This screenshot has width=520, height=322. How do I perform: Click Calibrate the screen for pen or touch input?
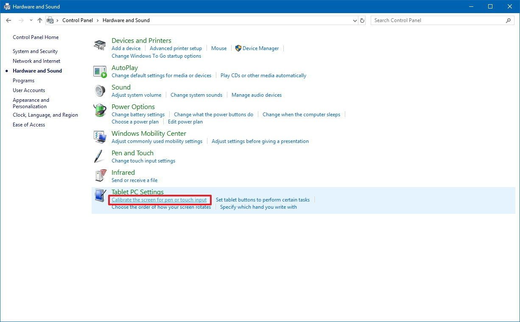pos(159,200)
